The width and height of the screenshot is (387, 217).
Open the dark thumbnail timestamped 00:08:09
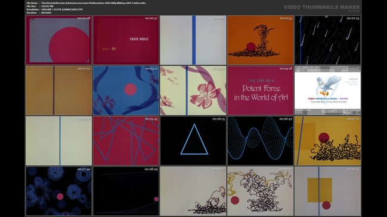click(126, 191)
